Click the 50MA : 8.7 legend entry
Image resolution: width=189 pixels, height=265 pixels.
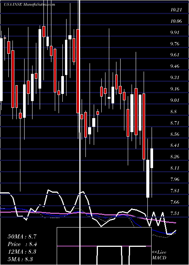22,237
